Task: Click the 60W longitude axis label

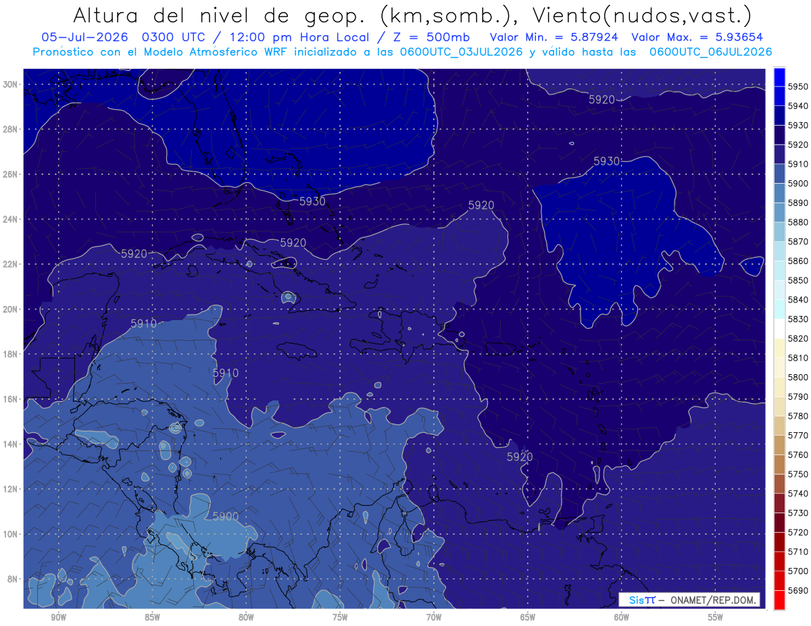Action: 622,617
